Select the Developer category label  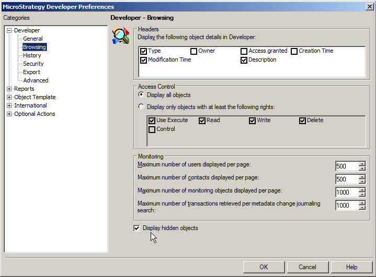27,30
